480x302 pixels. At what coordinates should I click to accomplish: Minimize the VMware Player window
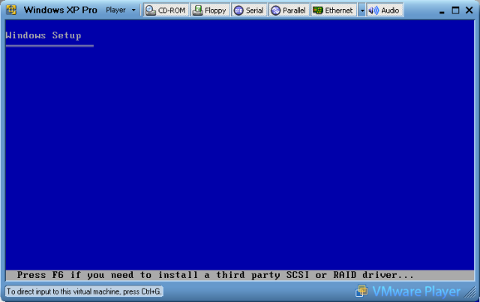(x=442, y=11)
